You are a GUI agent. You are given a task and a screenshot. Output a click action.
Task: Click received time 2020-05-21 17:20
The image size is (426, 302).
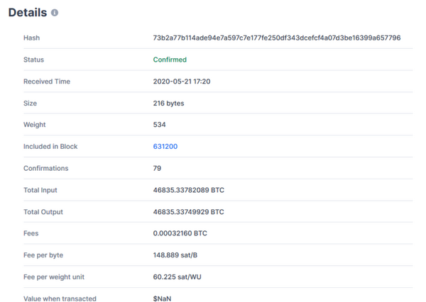tap(182, 82)
